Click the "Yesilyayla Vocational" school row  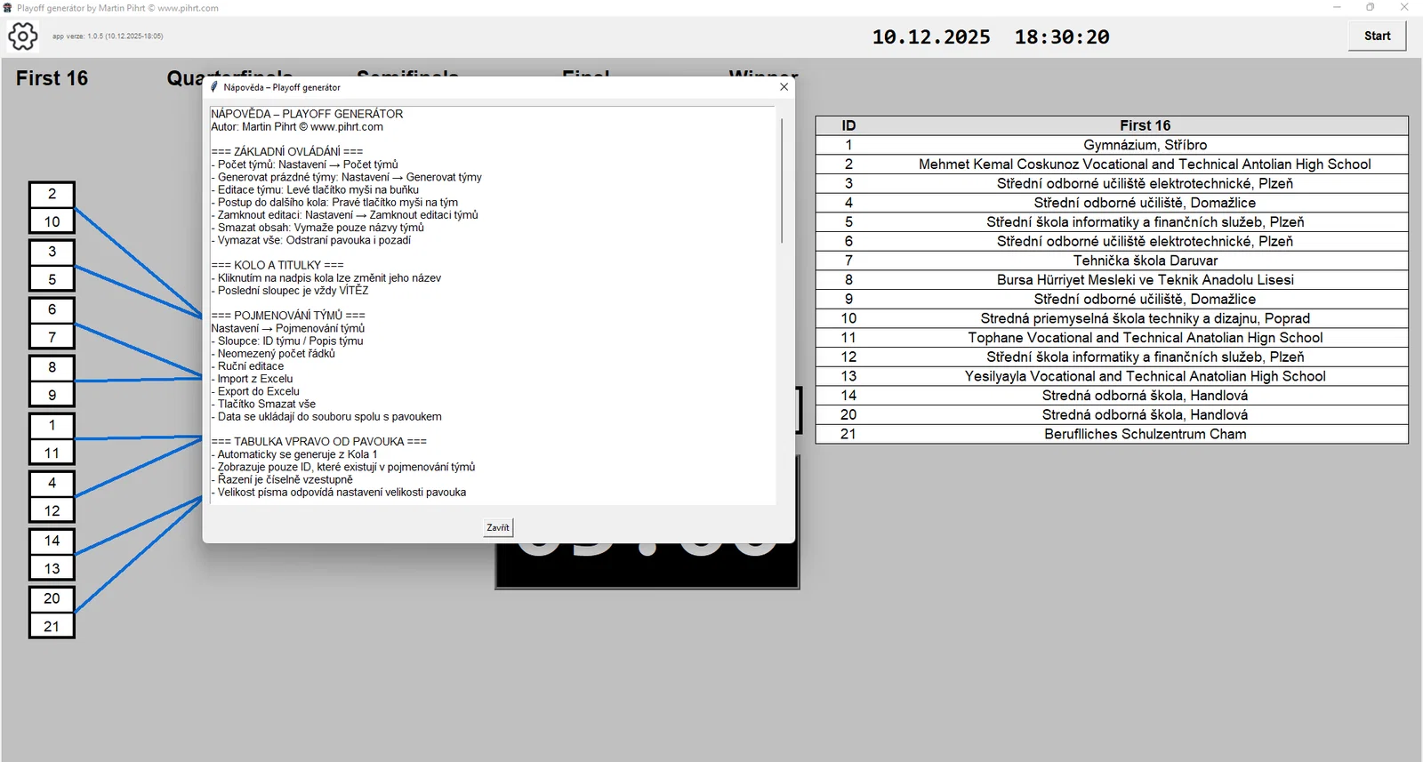(1145, 376)
